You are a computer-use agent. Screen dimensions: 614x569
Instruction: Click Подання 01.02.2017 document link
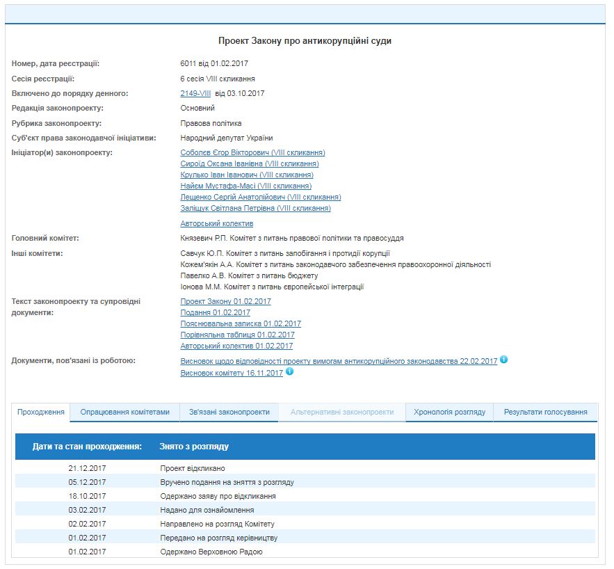tap(215, 312)
